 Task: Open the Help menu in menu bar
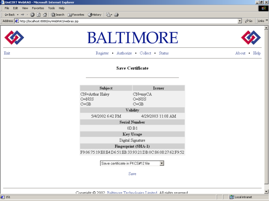click(62, 8)
